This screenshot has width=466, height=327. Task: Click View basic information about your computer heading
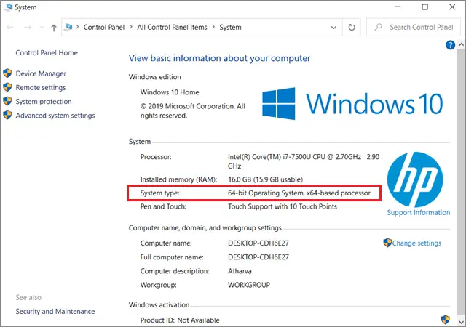pyautogui.click(x=219, y=58)
